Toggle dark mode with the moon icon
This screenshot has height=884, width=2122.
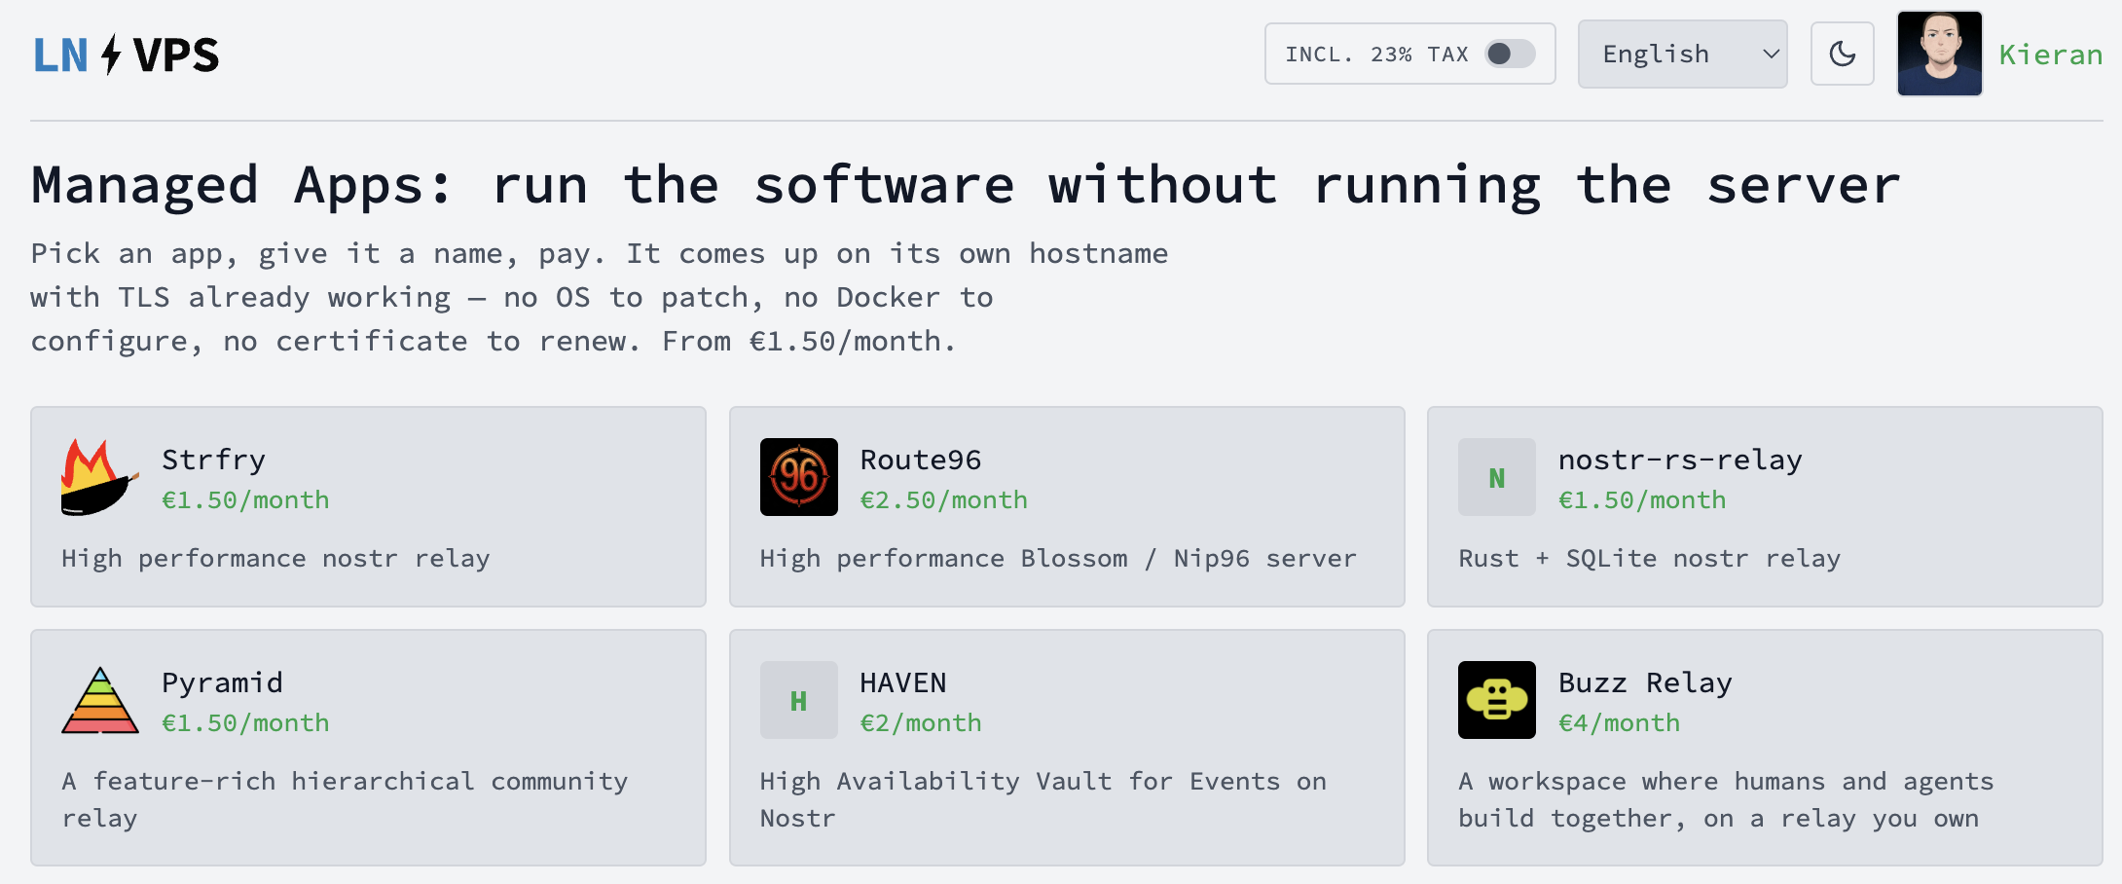click(1842, 54)
